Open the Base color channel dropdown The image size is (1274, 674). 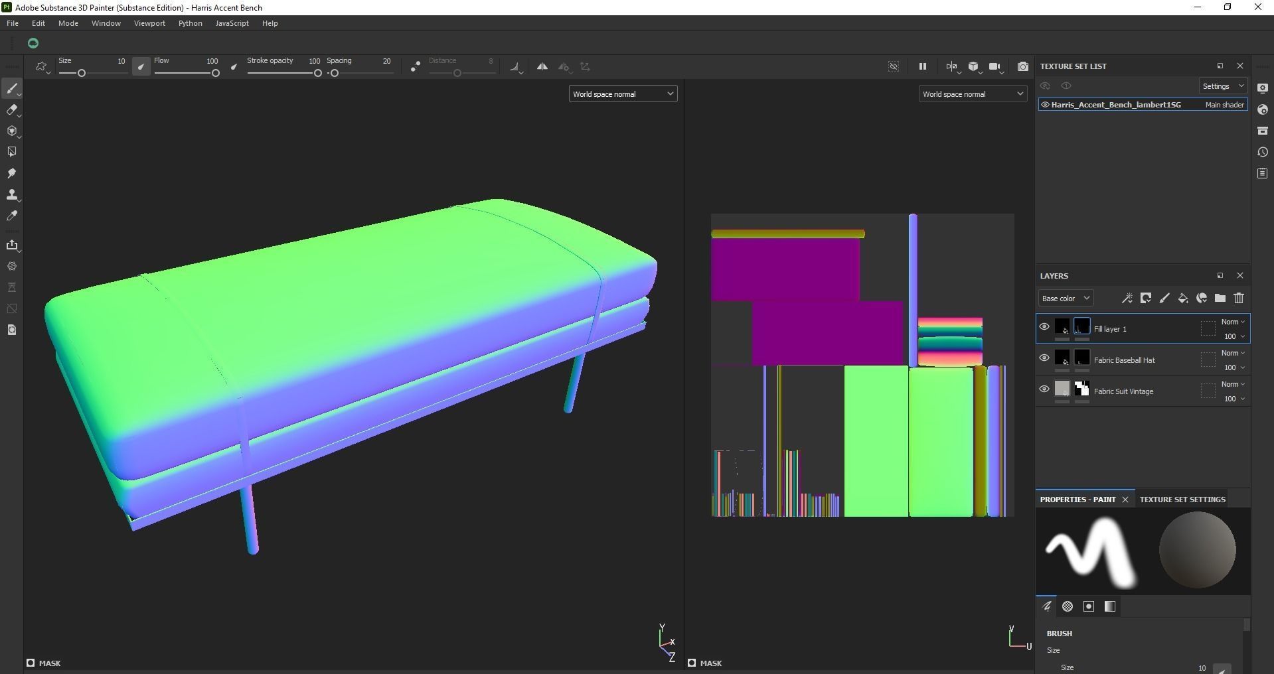[x=1066, y=299]
